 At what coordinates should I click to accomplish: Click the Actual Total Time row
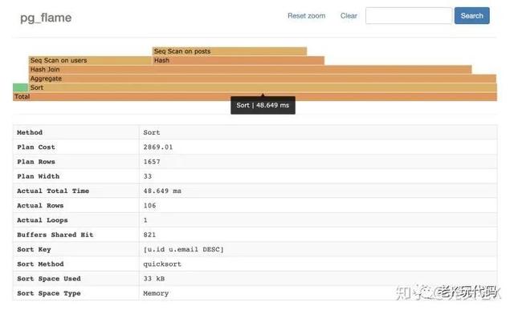coord(255,191)
